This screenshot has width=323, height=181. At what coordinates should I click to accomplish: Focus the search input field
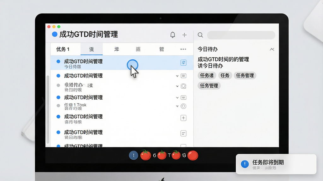tap(241, 35)
